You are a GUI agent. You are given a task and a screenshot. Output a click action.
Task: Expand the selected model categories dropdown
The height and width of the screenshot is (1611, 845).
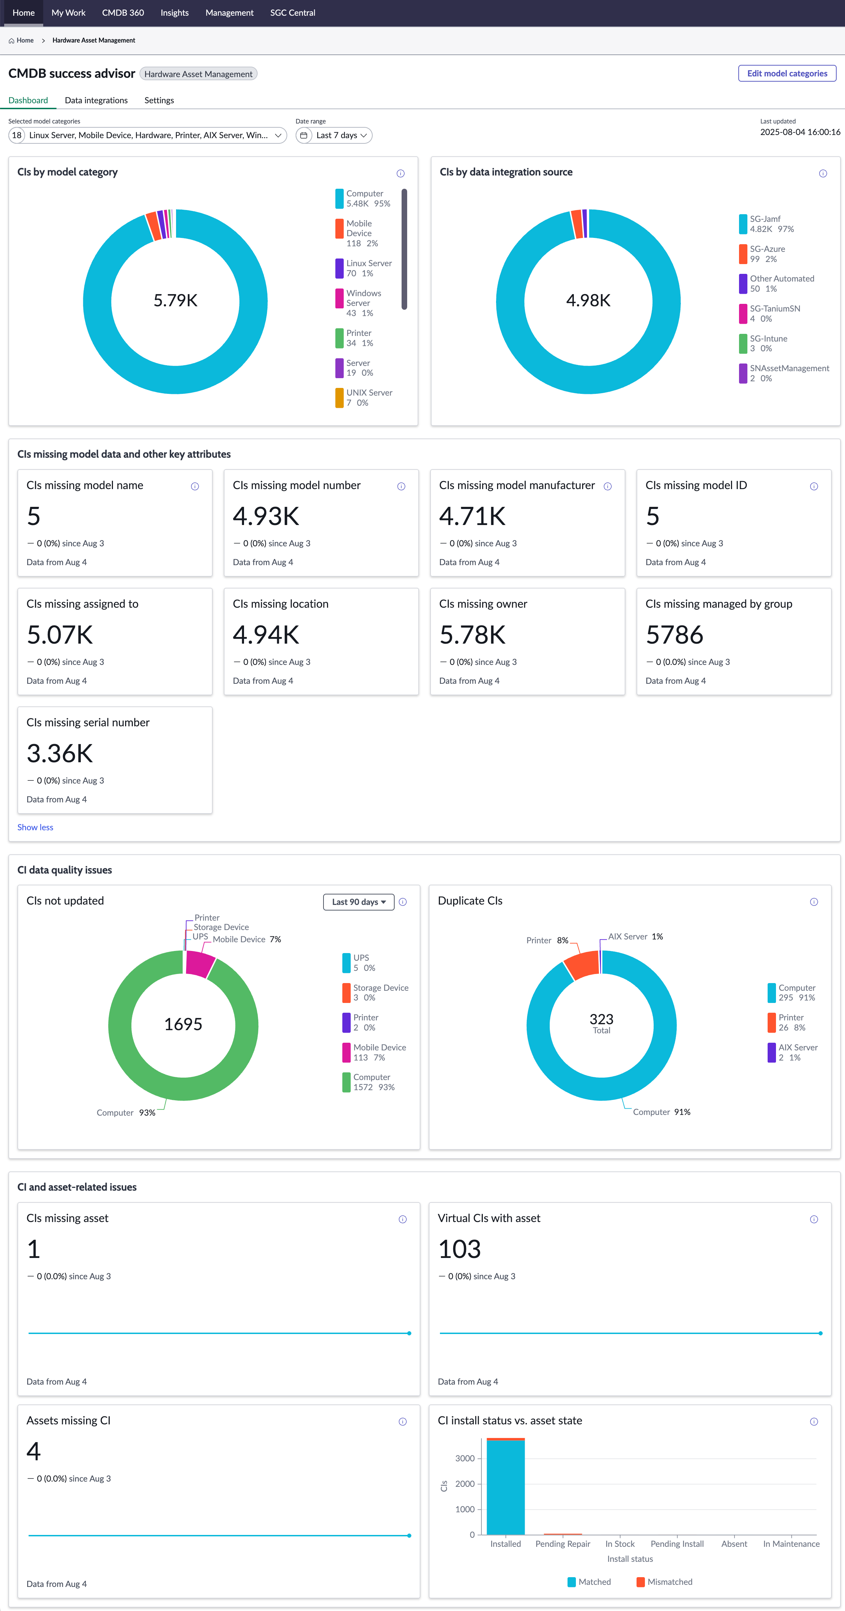coord(147,135)
